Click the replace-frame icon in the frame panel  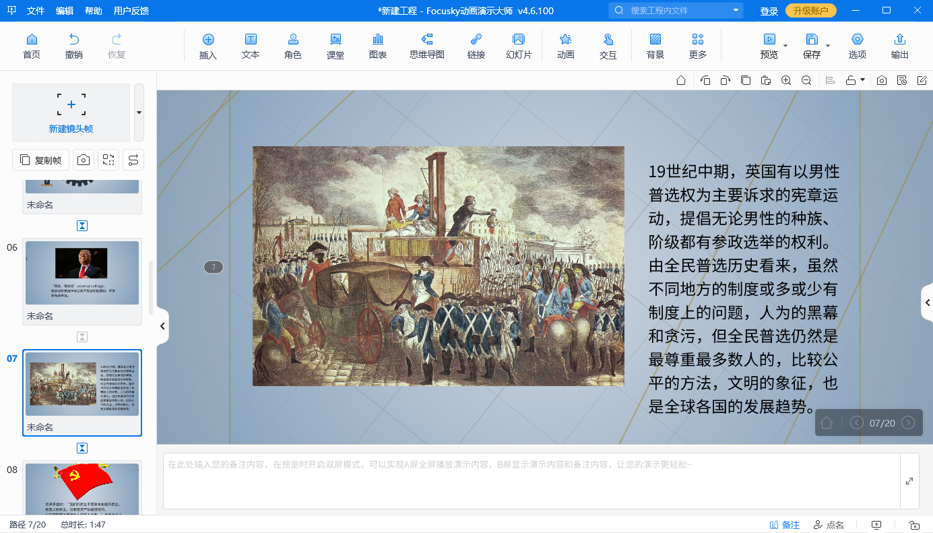pyautogui.click(x=108, y=160)
